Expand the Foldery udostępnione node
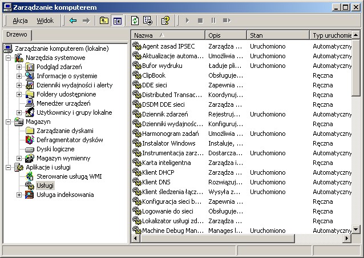 pos(19,94)
